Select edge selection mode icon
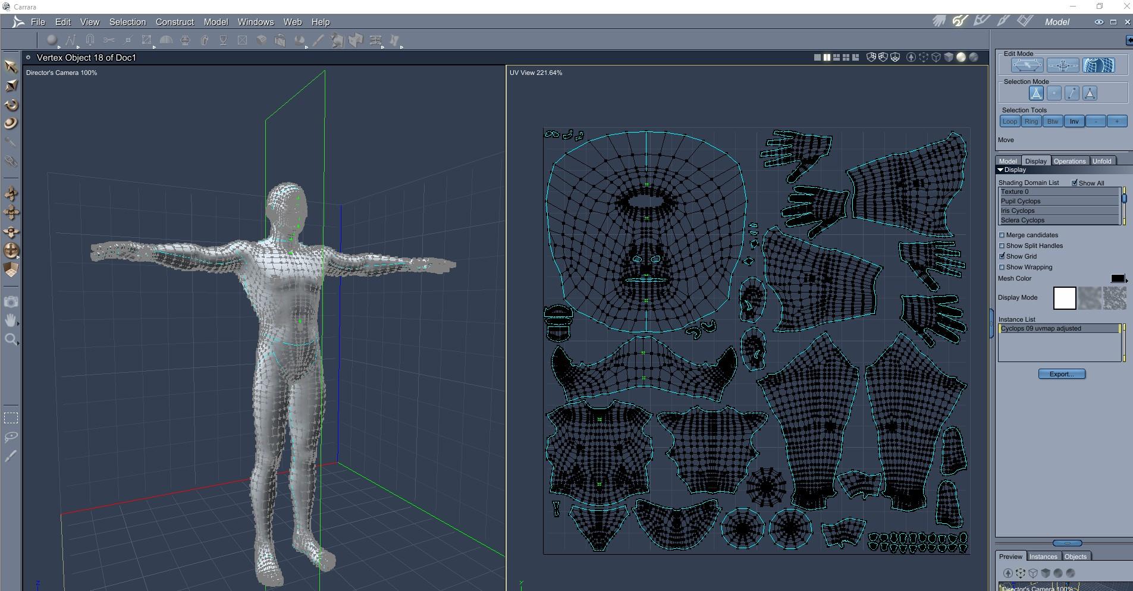Viewport: 1133px width, 591px height. [x=1072, y=93]
